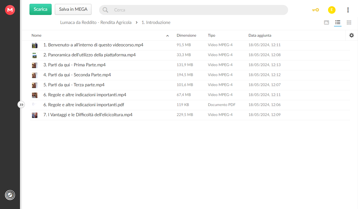The width and height of the screenshot is (358, 209).
Task: Select the list view icon
Action: (338, 22)
